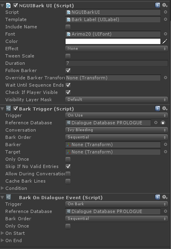The width and height of the screenshot is (171, 249).
Task: Click the white Color swatch
Action: [113, 41]
